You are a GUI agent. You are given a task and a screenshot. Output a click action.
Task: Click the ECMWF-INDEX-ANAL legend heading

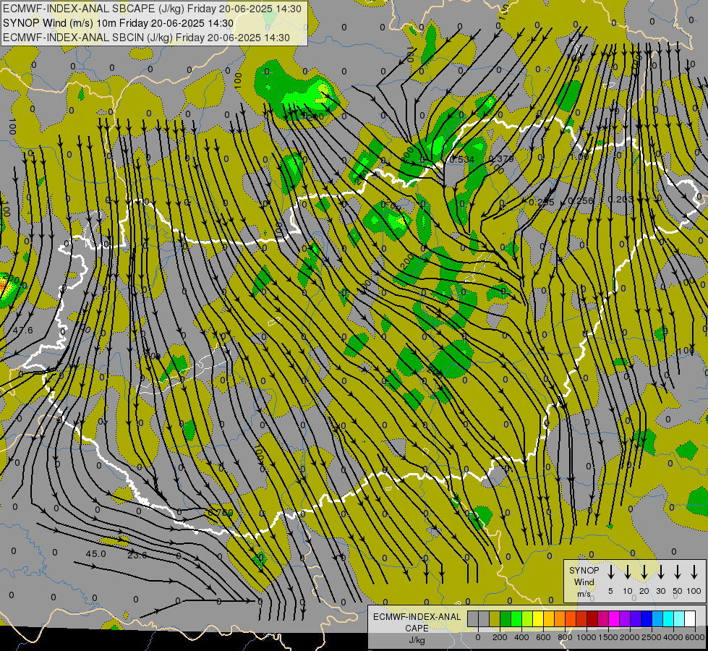click(417, 617)
